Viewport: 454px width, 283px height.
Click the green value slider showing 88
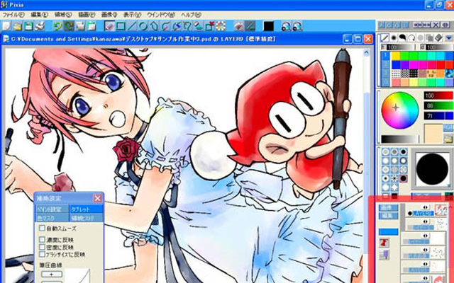(x=438, y=105)
